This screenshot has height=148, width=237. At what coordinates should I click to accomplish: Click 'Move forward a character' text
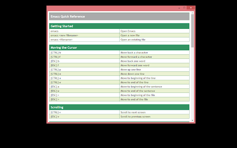[136, 57]
